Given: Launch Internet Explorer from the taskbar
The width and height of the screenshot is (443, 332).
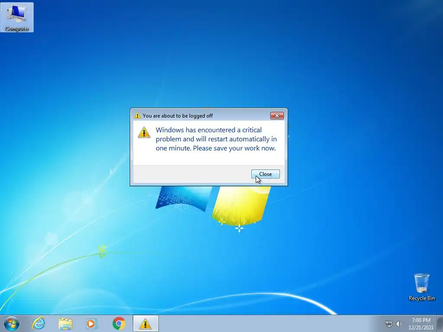Looking at the screenshot, I should tap(39, 323).
